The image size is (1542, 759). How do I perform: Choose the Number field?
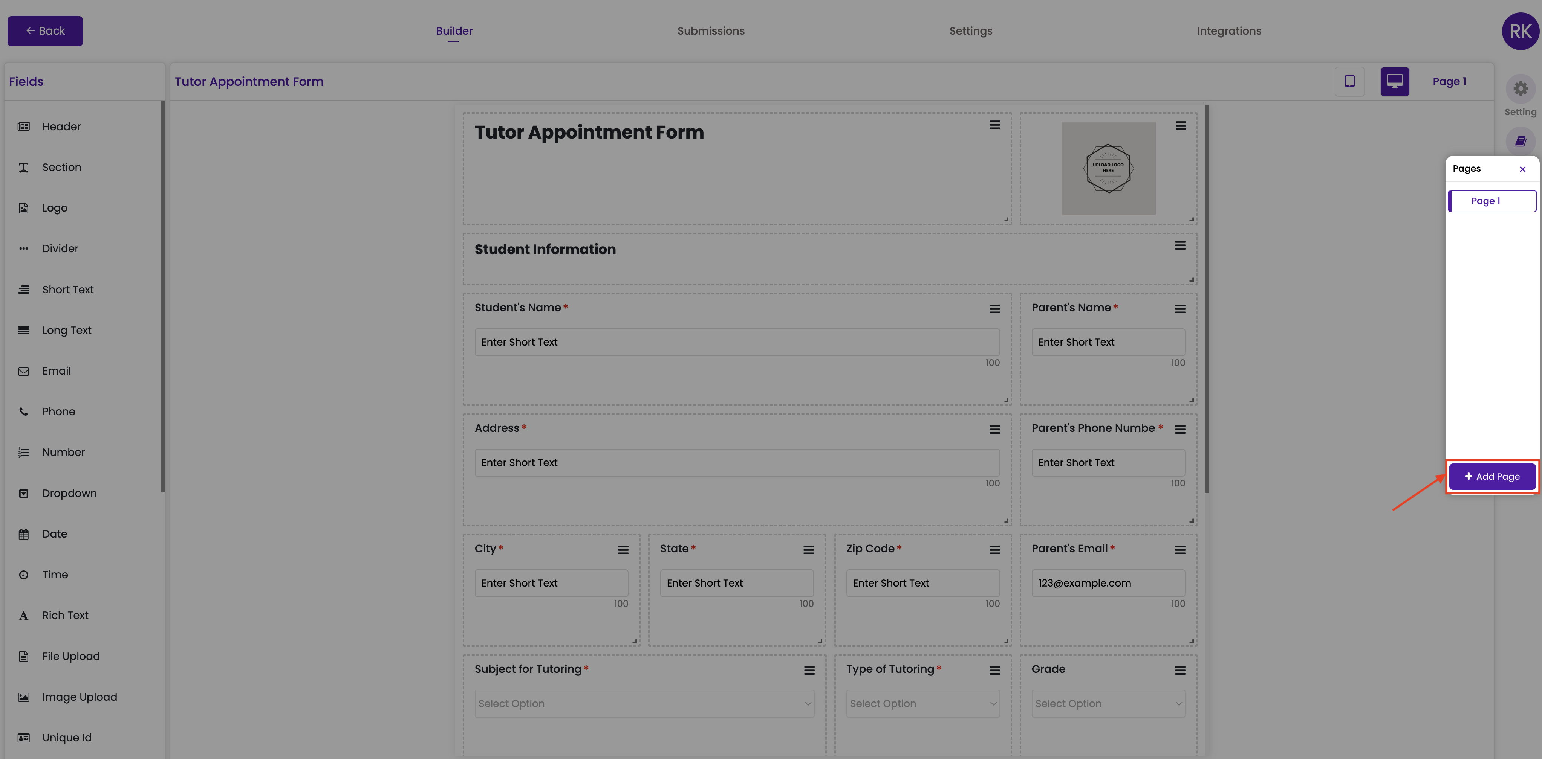coord(63,452)
